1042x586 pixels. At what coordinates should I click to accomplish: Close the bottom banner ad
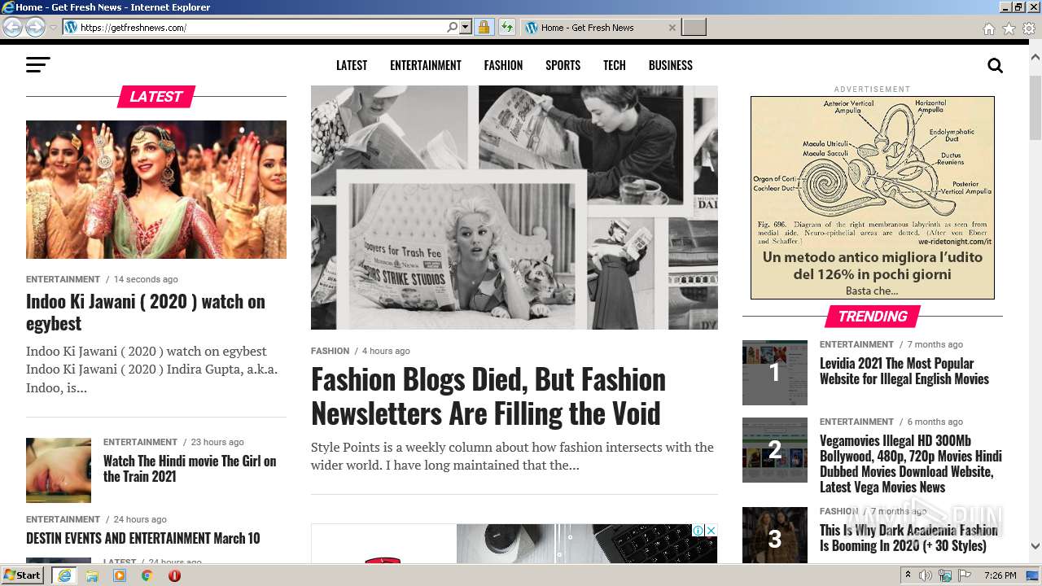click(x=711, y=531)
